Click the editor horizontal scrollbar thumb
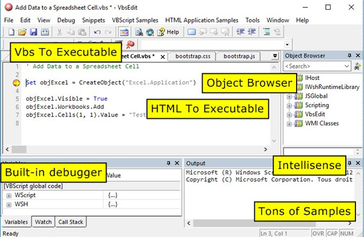This screenshot has width=364, height=237. [19, 149]
